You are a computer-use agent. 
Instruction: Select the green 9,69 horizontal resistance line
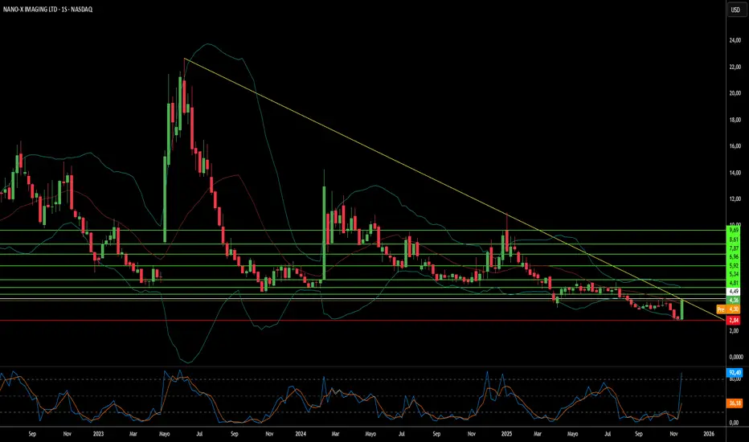click(x=363, y=231)
